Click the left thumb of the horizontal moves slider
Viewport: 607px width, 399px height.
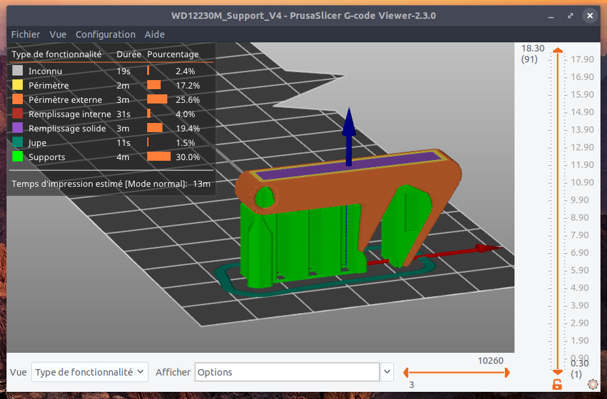pyautogui.click(x=406, y=373)
